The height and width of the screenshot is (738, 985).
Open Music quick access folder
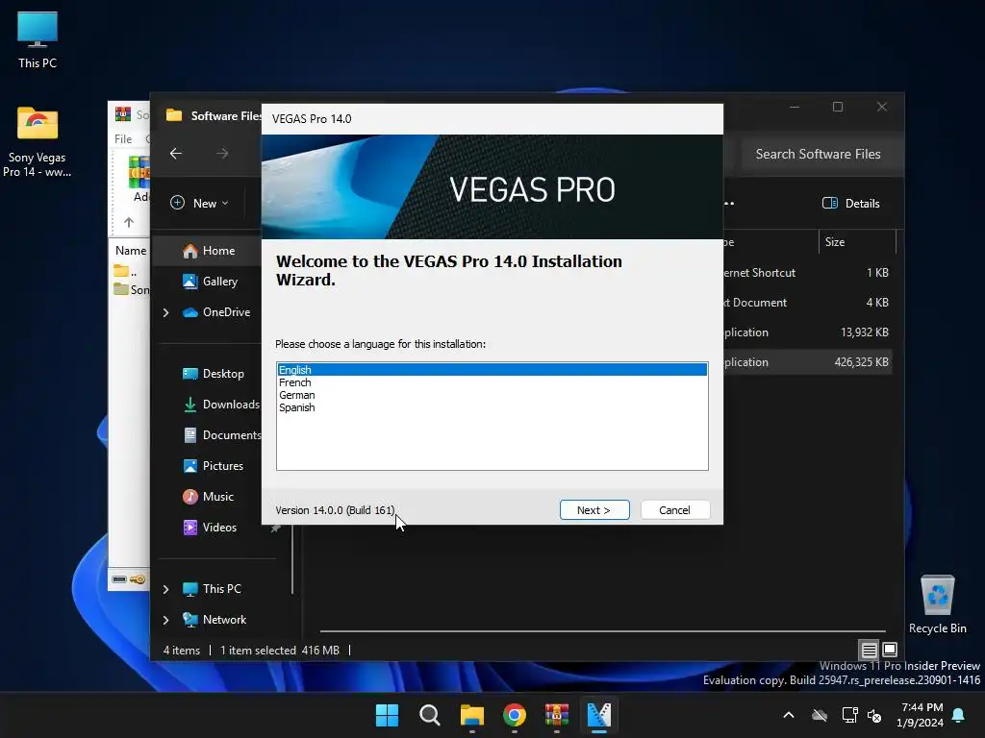[x=209, y=497]
